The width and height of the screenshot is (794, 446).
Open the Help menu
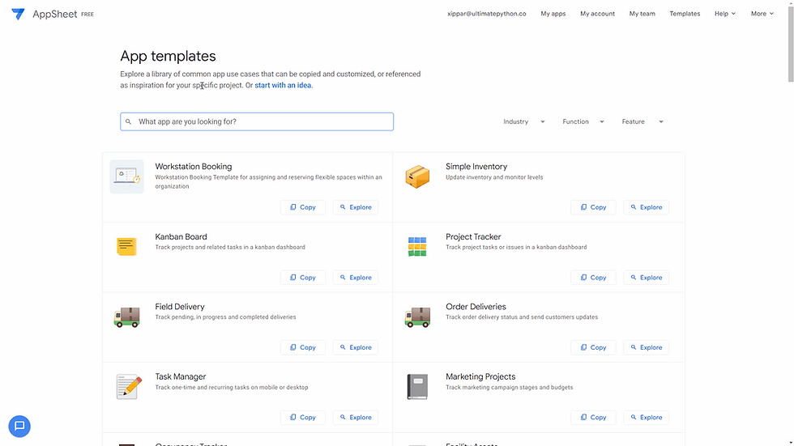pyautogui.click(x=725, y=14)
